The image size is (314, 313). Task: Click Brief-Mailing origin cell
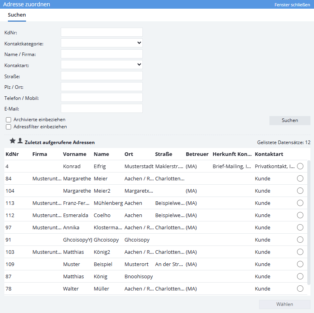click(x=232, y=166)
